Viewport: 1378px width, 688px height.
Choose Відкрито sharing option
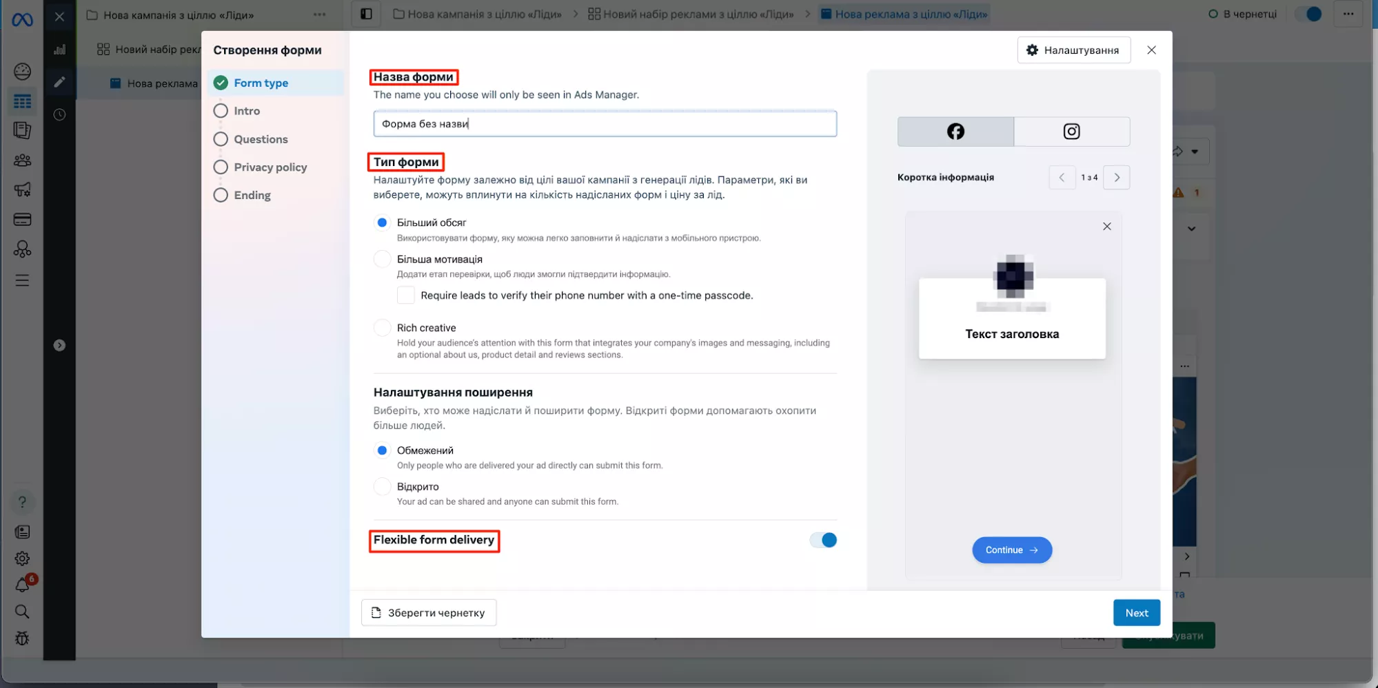click(x=382, y=487)
